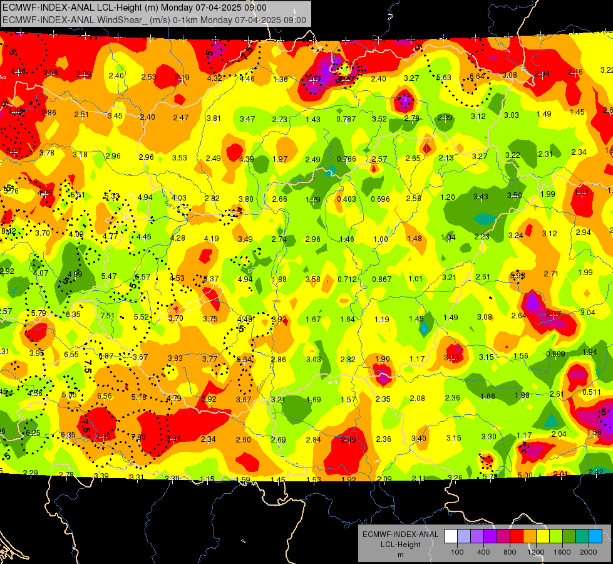Click the grid value '6.55'
Viewport: 613px width, 564px height.
(x=71, y=354)
